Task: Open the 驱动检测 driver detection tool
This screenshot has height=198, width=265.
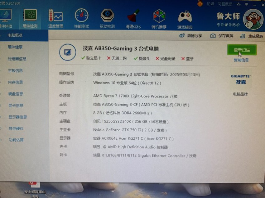Action: [107, 19]
